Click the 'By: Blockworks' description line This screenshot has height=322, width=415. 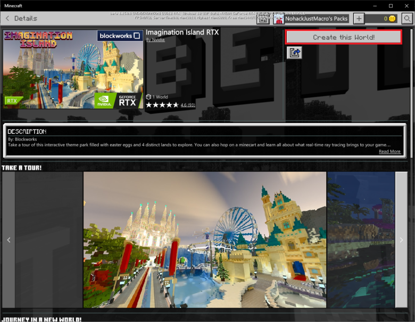click(x=22, y=139)
